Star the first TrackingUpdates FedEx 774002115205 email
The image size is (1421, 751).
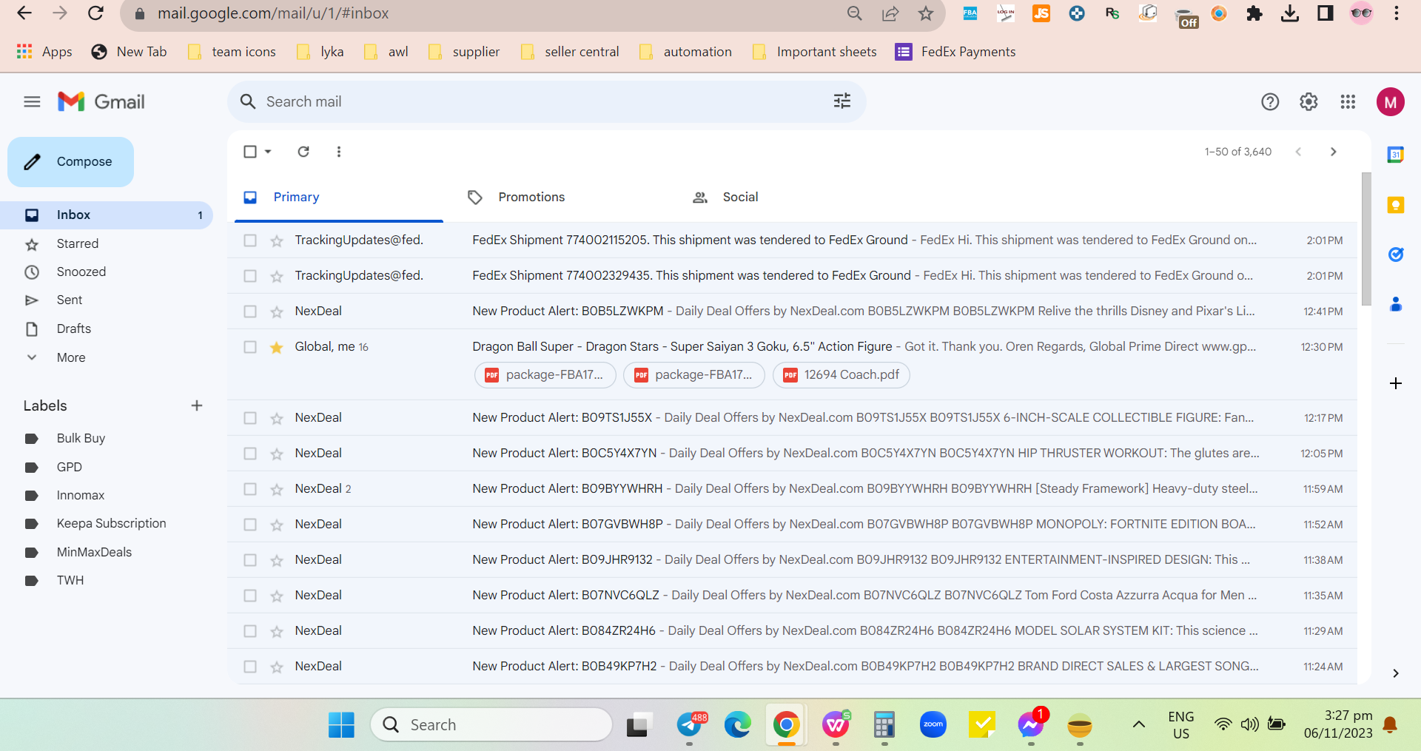(277, 240)
